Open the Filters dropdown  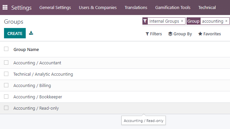[154, 34]
